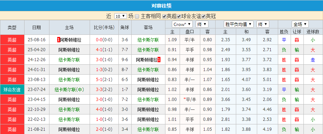Click 纽卡斯尔联 away team on 25-08-16
Screen dimensions: 323x134
tap(148, 40)
